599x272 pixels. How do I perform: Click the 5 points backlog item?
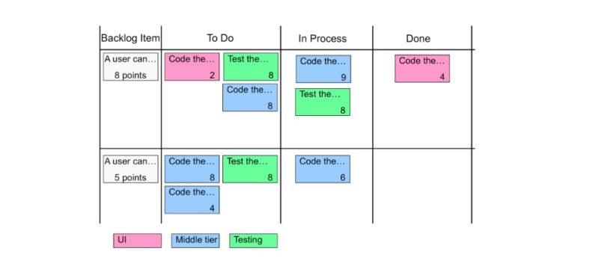tap(130, 169)
